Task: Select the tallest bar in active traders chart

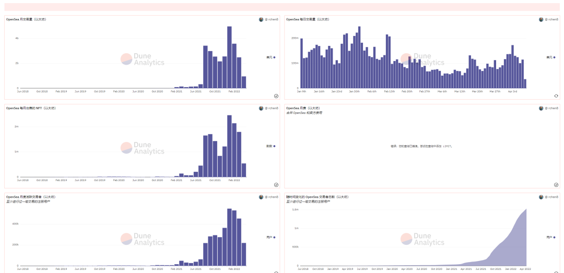Action: click(229, 237)
